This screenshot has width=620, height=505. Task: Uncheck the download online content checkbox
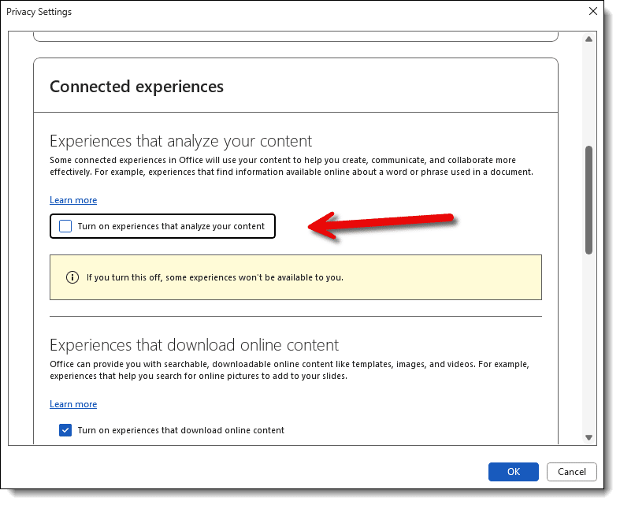pos(65,430)
